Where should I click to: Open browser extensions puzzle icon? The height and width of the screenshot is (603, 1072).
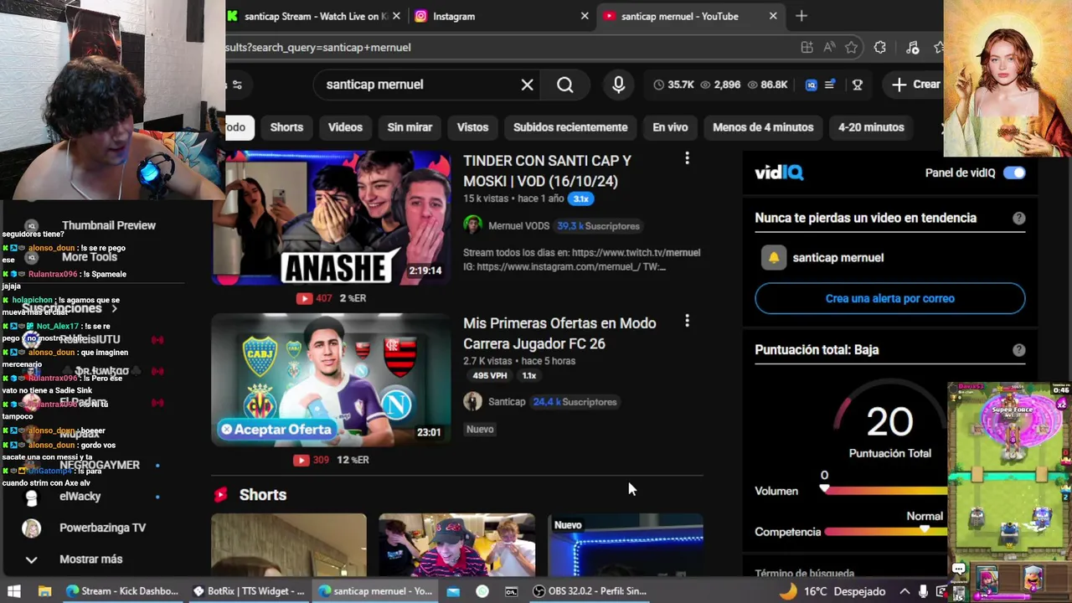(x=879, y=48)
